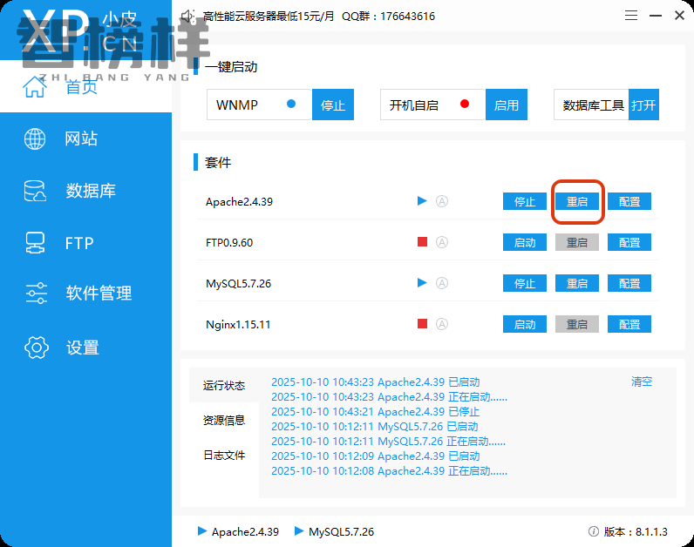Start the Nginx1.15.11 service
The height and width of the screenshot is (547, 694).
click(x=525, y=324)
